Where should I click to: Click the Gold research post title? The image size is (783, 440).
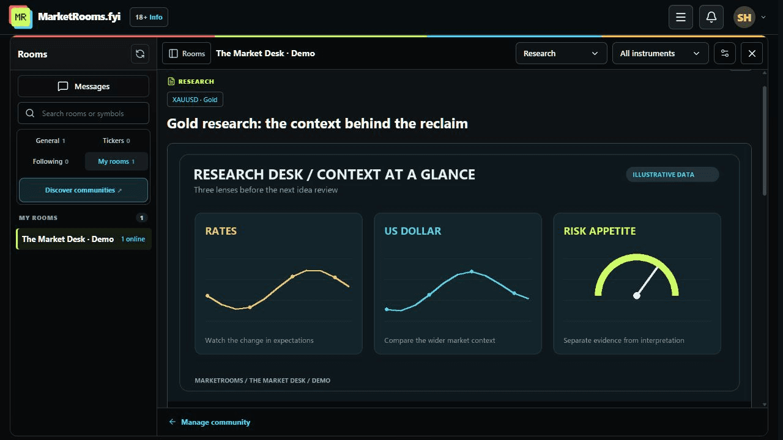click(317, 123)
